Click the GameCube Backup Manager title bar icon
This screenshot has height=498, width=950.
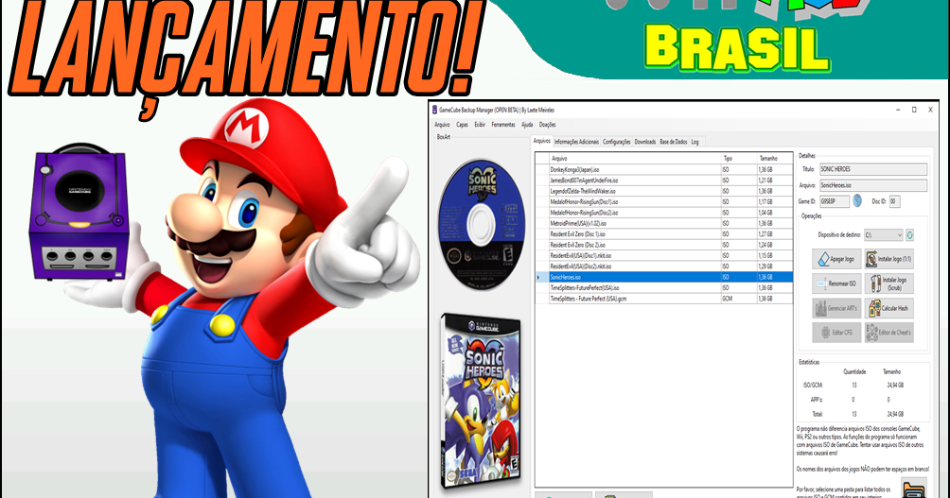tap(434, 110)
